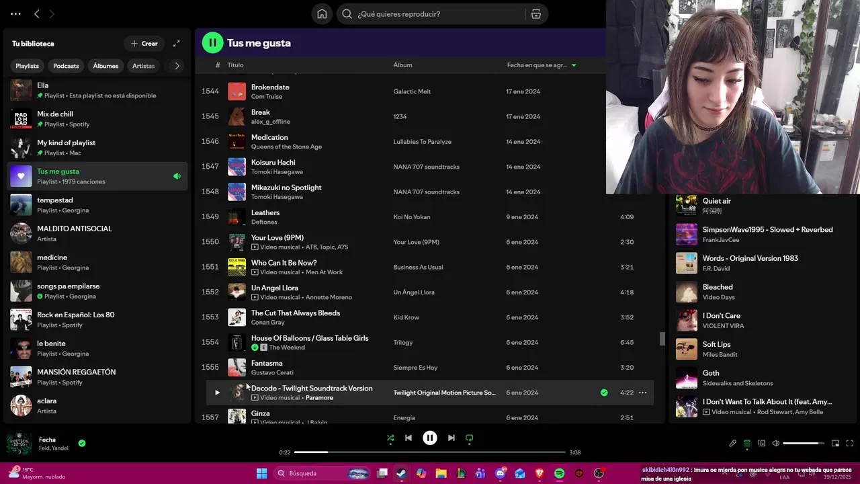Click I Don't Care queue cover art
Image resolution: width=860 pixels, height=484 pixels.
[x=687, y=321]
